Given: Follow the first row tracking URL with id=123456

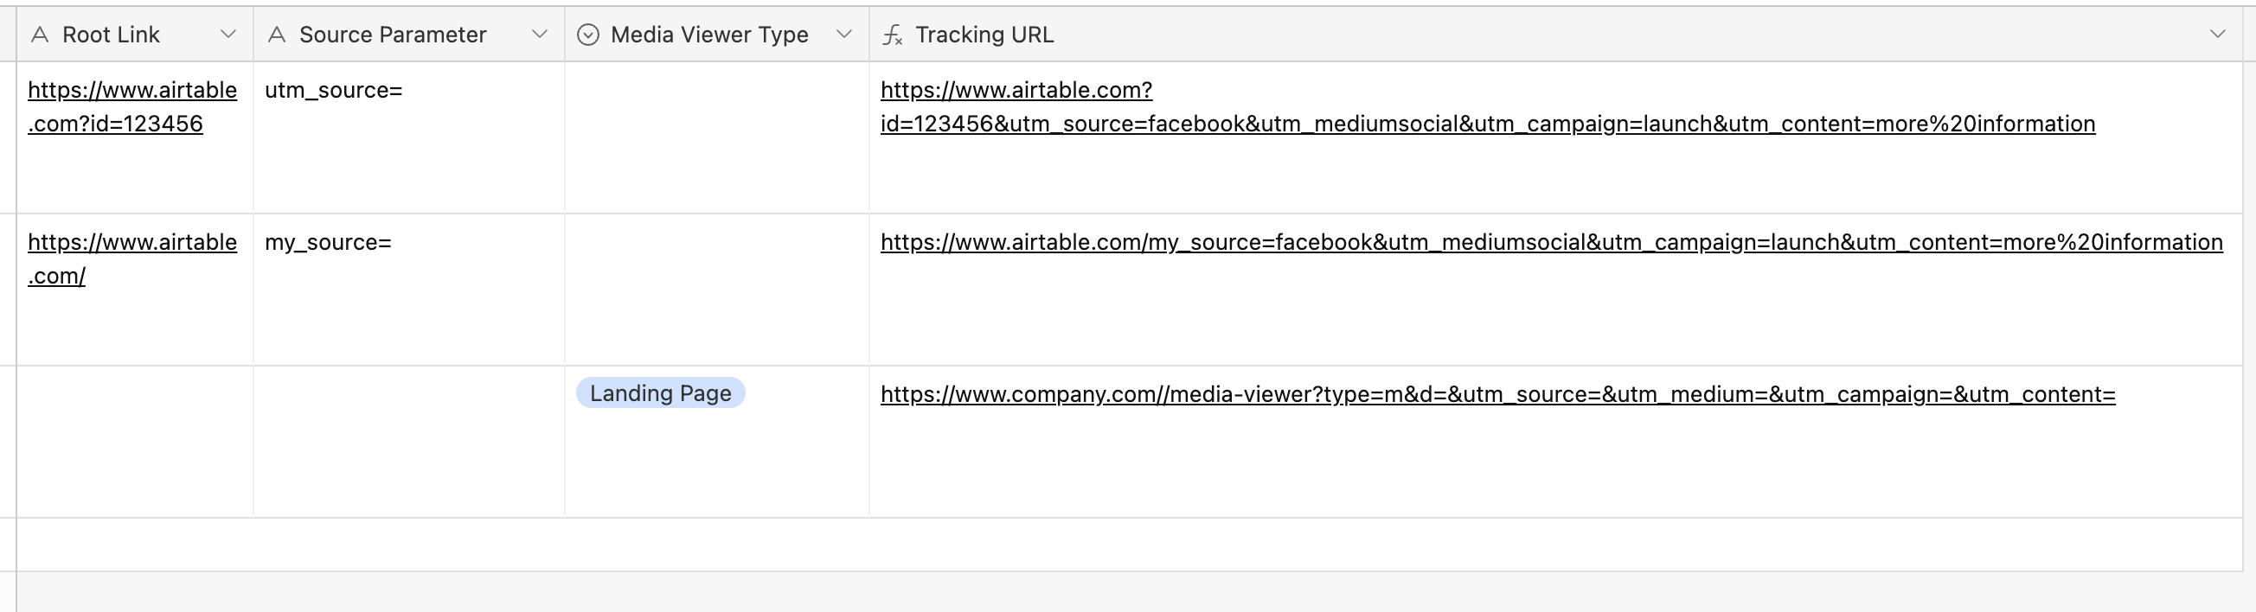Looking at the screenshot, I should coord(1488,107).
